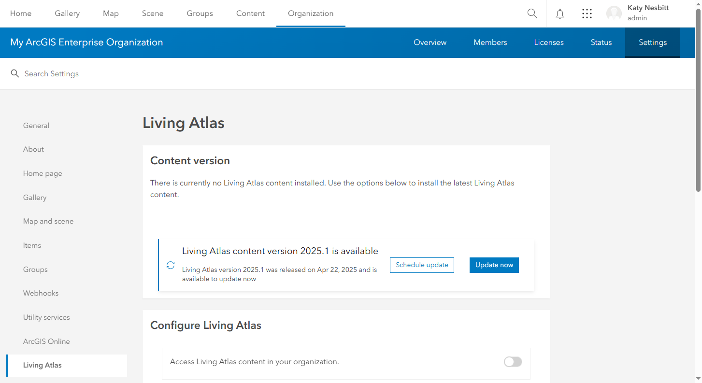This screenshot has height=383, width=702.
Task: Click the Update now button
Action: (x=494, y=265)
